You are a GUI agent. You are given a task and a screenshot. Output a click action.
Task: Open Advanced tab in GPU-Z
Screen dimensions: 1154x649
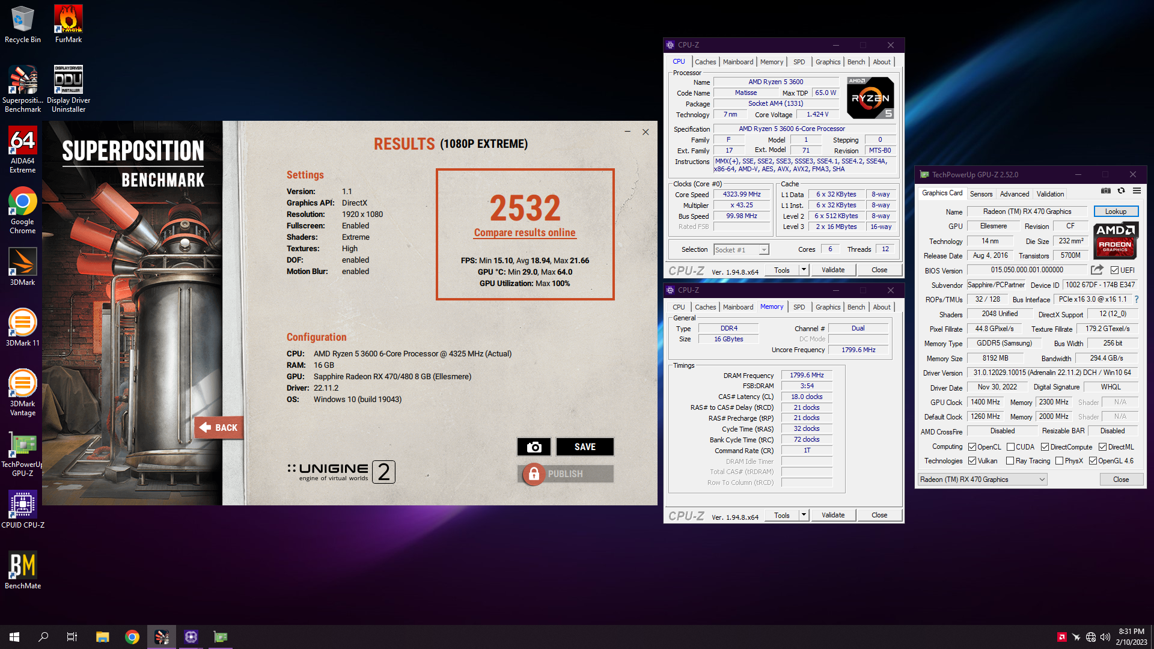point(1015,194)
